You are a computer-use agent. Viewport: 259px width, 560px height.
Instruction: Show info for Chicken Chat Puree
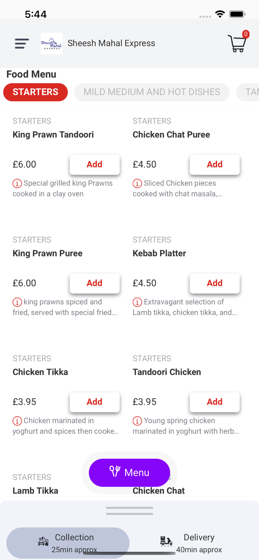pyautogui.click(x=137, y=183)
